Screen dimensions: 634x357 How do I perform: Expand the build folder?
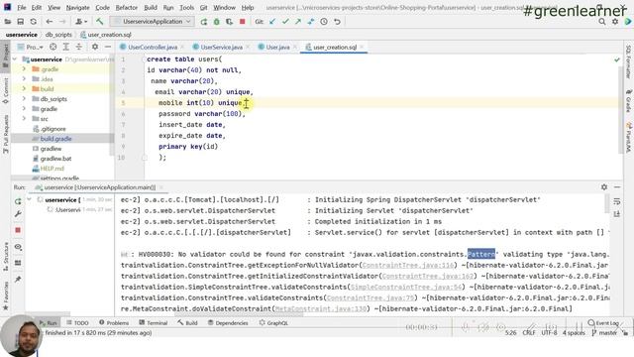24,88
